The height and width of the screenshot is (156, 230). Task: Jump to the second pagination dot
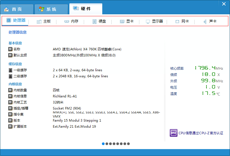coord(107,144)
